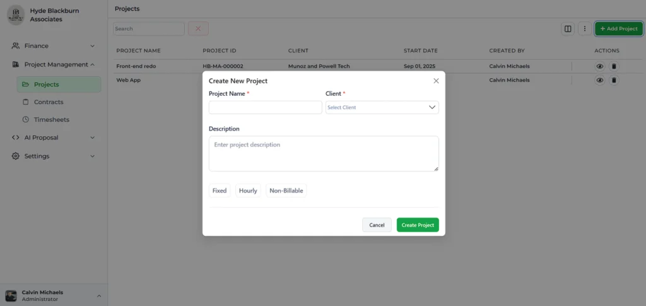Open the three-dot more options menu
The image size is (646, 306).
click(x=585, y=28)
